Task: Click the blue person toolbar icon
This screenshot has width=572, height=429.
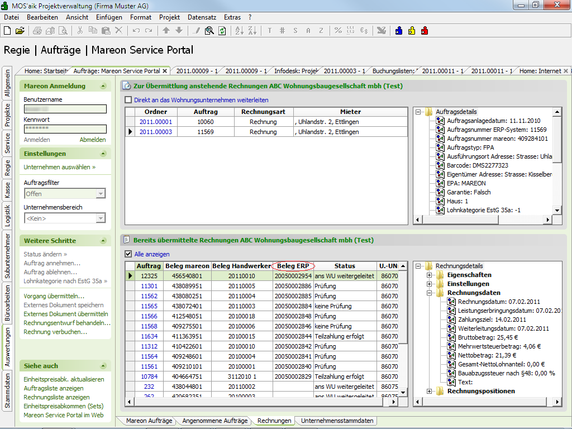Action: 399,31
